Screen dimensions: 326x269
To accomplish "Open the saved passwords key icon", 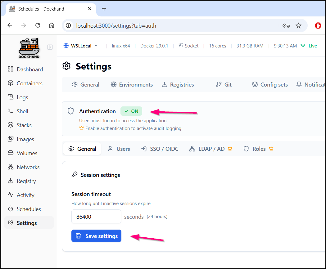I will click(286, 25).
